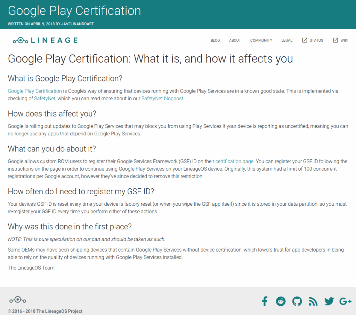Go to the ABOUT page
Image resolution: width=356 pixels, height=315 pixels.
point(235,40)
